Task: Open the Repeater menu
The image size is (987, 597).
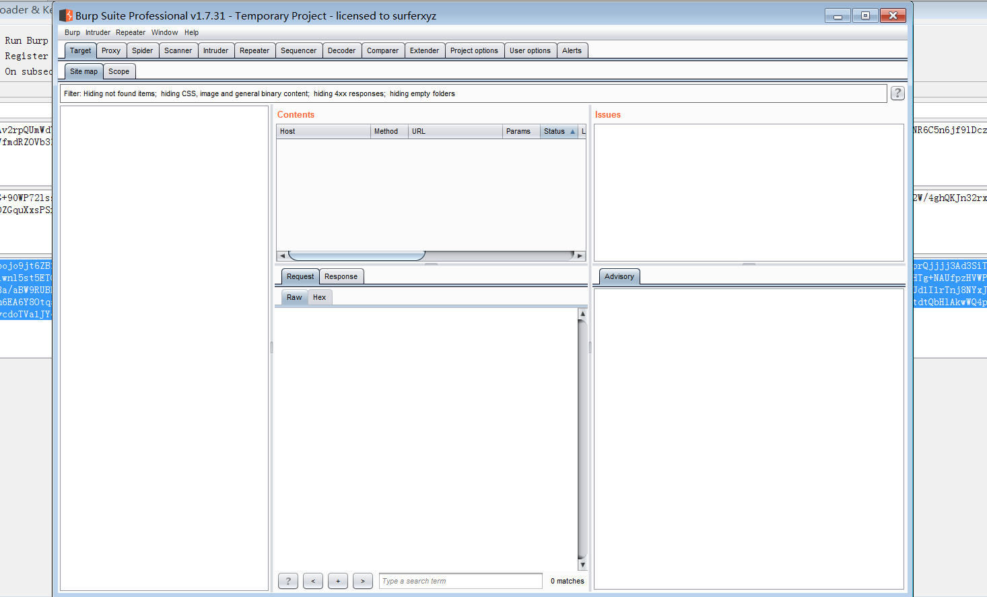Action: coord(131,32)
